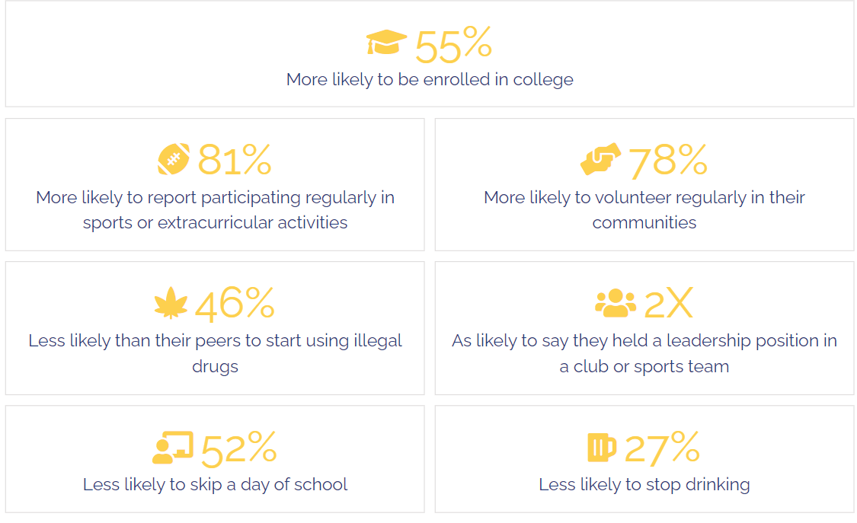Click "More likely to be enrolled in college" text
The height and width of the screenshot is (523, 857).
click(x=430, y=79)
